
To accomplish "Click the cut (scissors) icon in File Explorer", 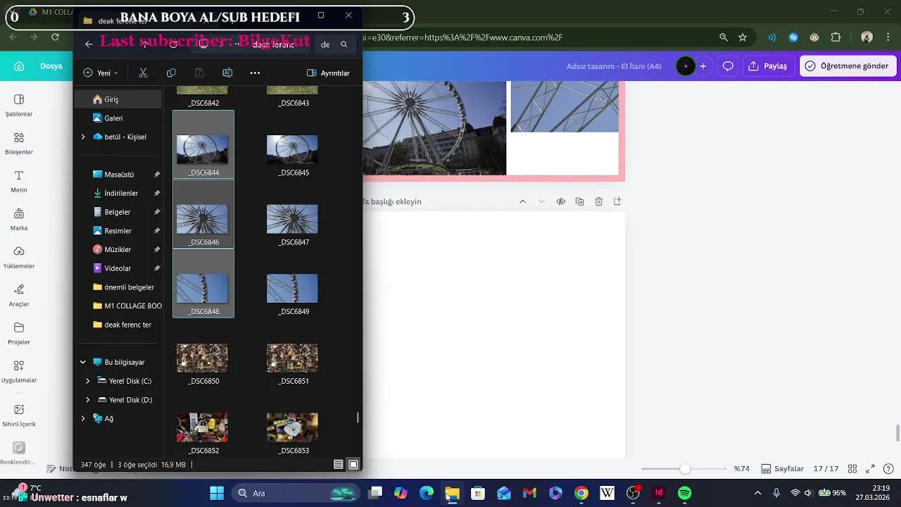I will click(x=143, y=73).
